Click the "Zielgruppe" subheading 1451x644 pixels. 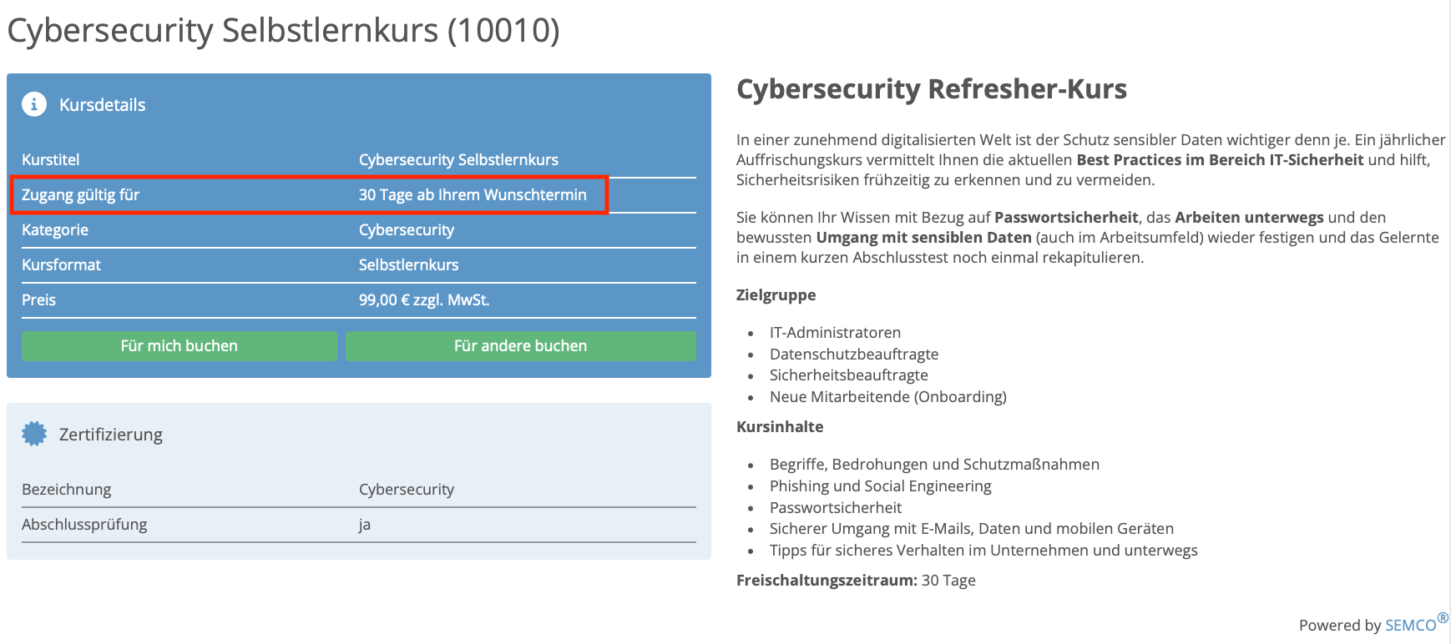point(776,294)
